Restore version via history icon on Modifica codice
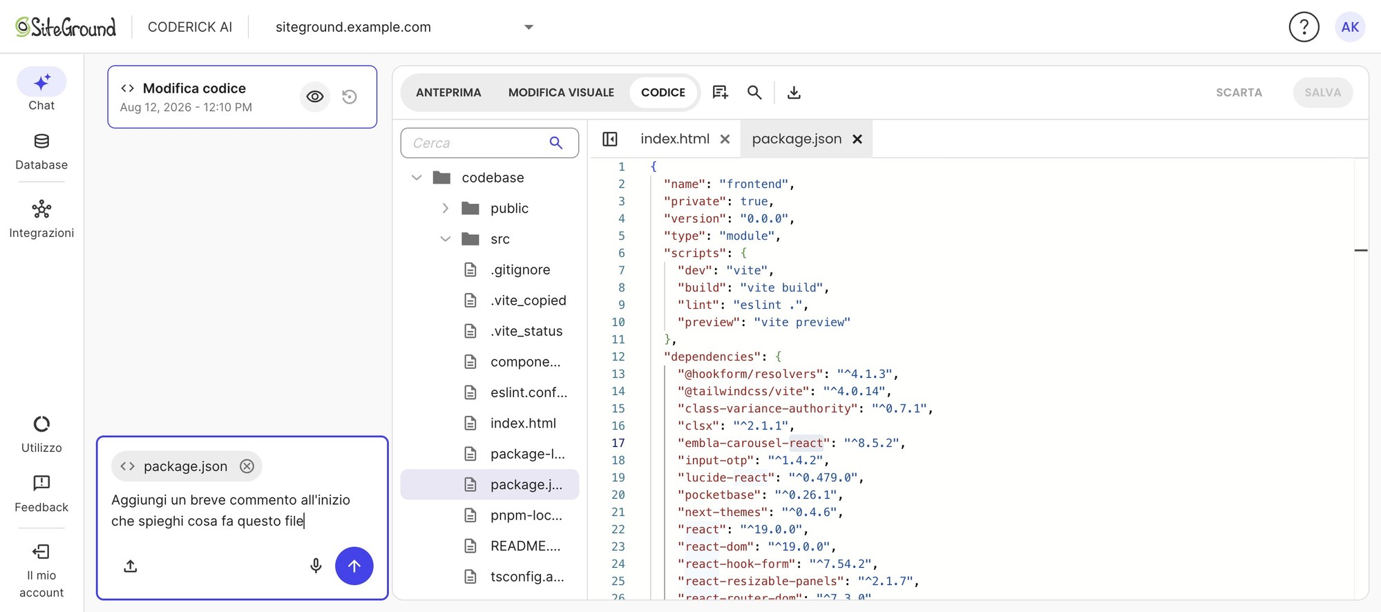 click(x=350, y=97)
